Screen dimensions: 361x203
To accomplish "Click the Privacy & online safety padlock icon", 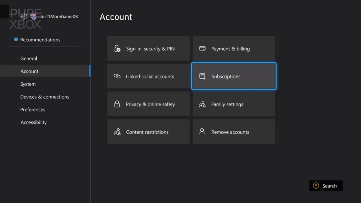I will pos(117,104).
